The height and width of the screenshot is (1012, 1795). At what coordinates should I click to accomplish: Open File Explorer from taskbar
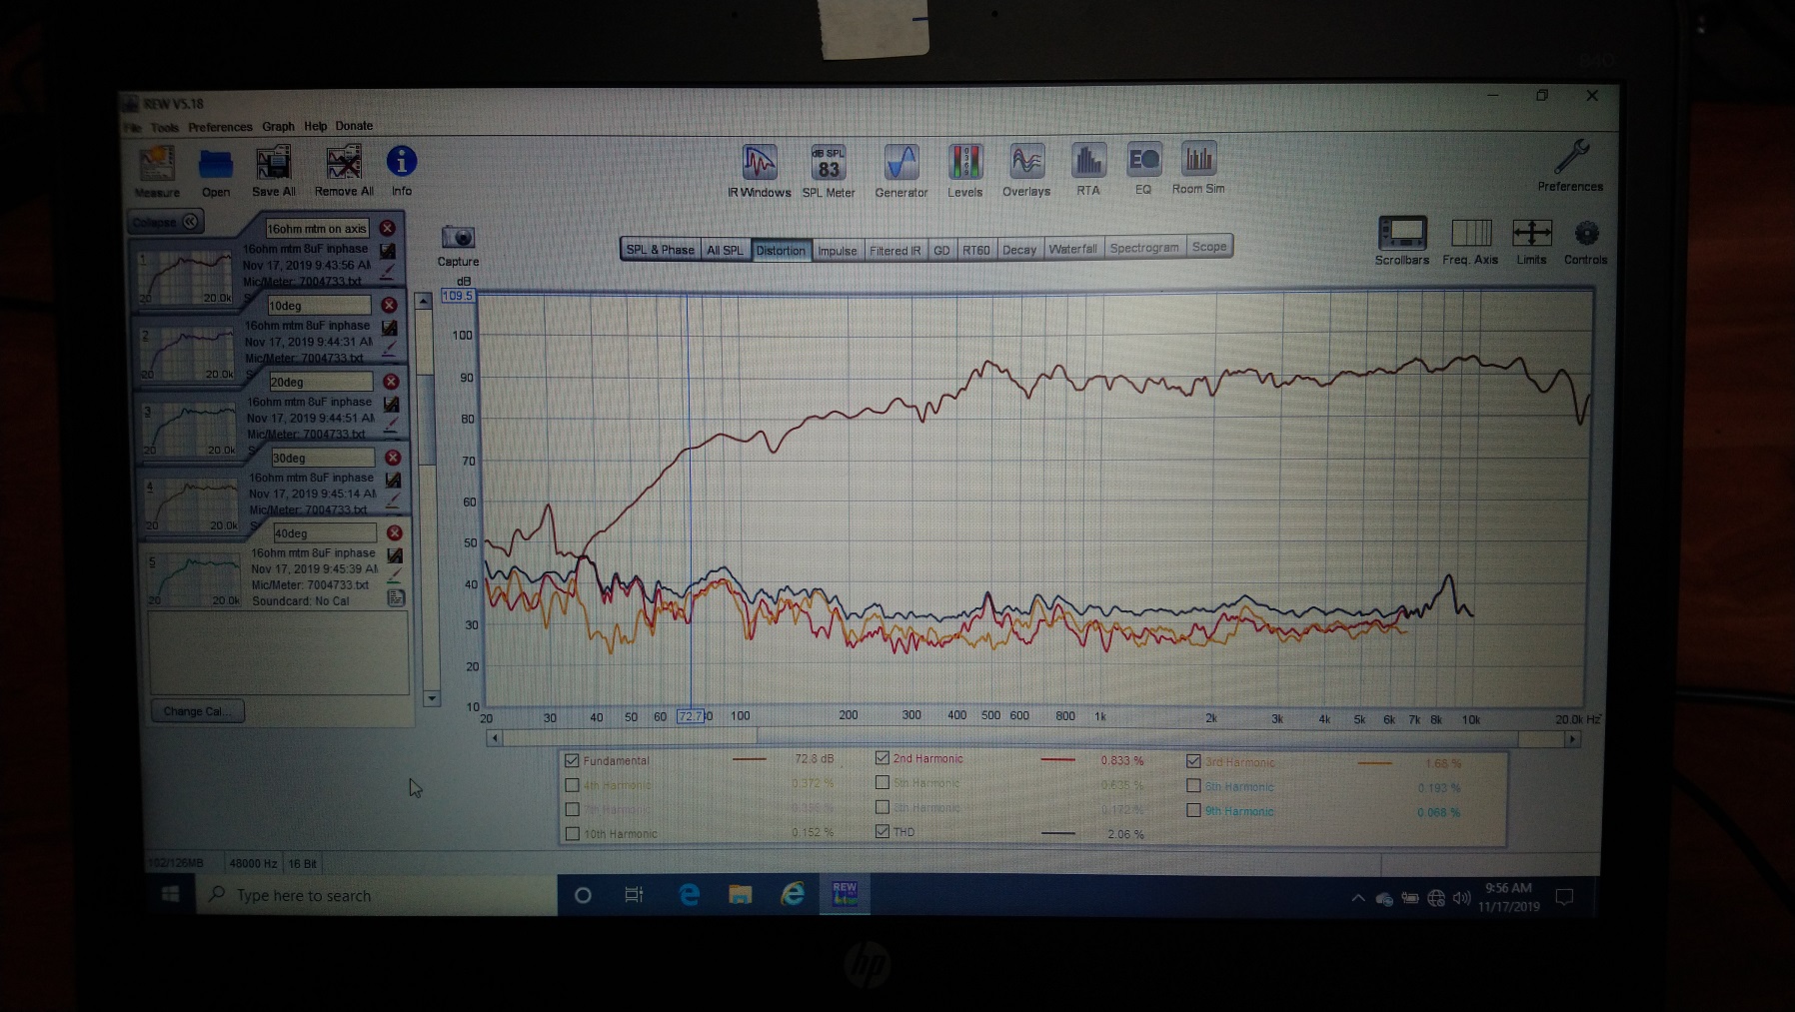[x=741, y=894]
